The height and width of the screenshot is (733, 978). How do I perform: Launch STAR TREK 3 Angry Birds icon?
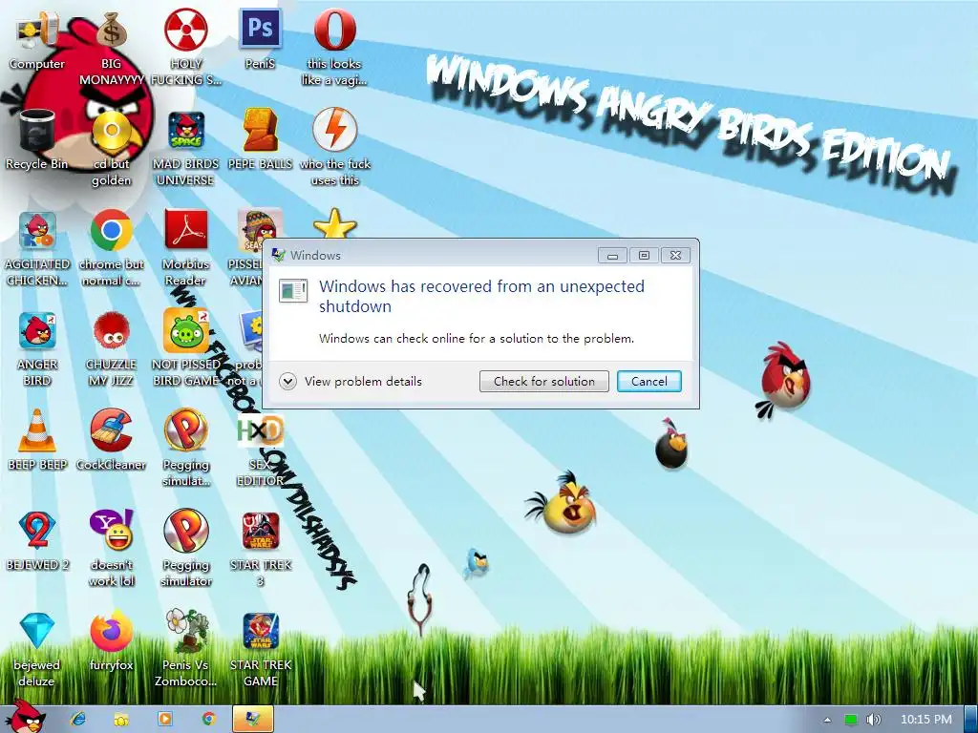pos(260,547)
